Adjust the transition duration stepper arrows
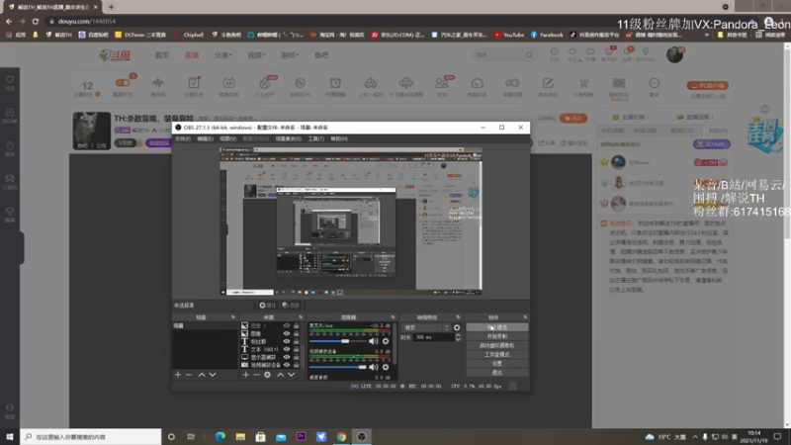The height and width of the screenshot is (445, 791). (x=458, y=337)
